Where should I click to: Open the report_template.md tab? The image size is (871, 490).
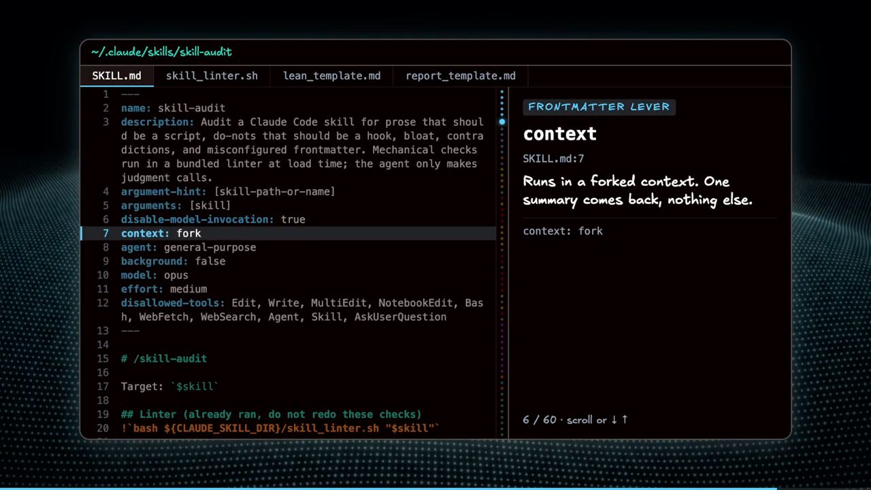[460, 76]
